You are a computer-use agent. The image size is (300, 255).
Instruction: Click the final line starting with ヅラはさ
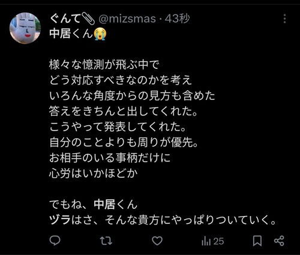(163, 220)
